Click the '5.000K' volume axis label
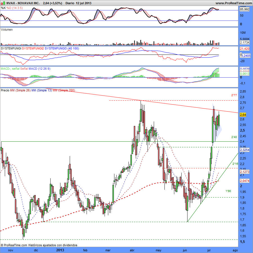253x253 pixels. tap(245, 39)
